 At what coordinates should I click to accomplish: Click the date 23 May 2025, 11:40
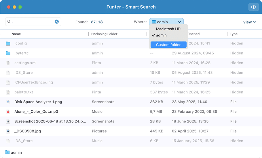pos(189,102)
